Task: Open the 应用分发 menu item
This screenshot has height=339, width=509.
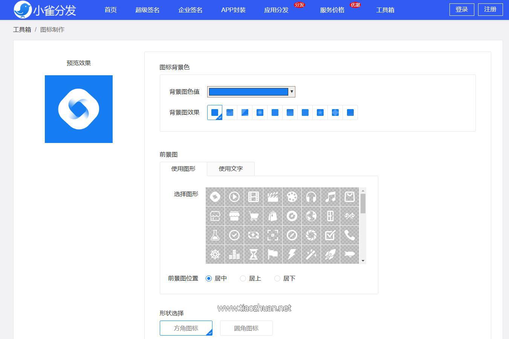Action: [x=276, y=10]
